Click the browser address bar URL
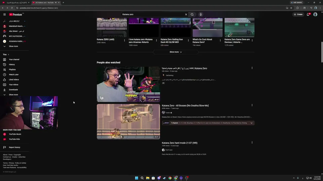Image resolution: width=323 pixels, height=181 pixels. point(39,8)
